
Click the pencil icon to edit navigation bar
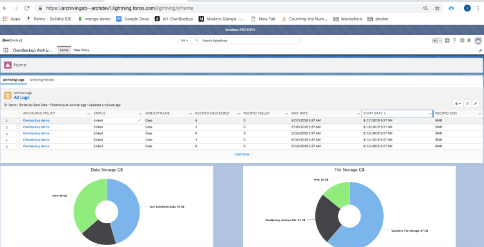(480, 50)
